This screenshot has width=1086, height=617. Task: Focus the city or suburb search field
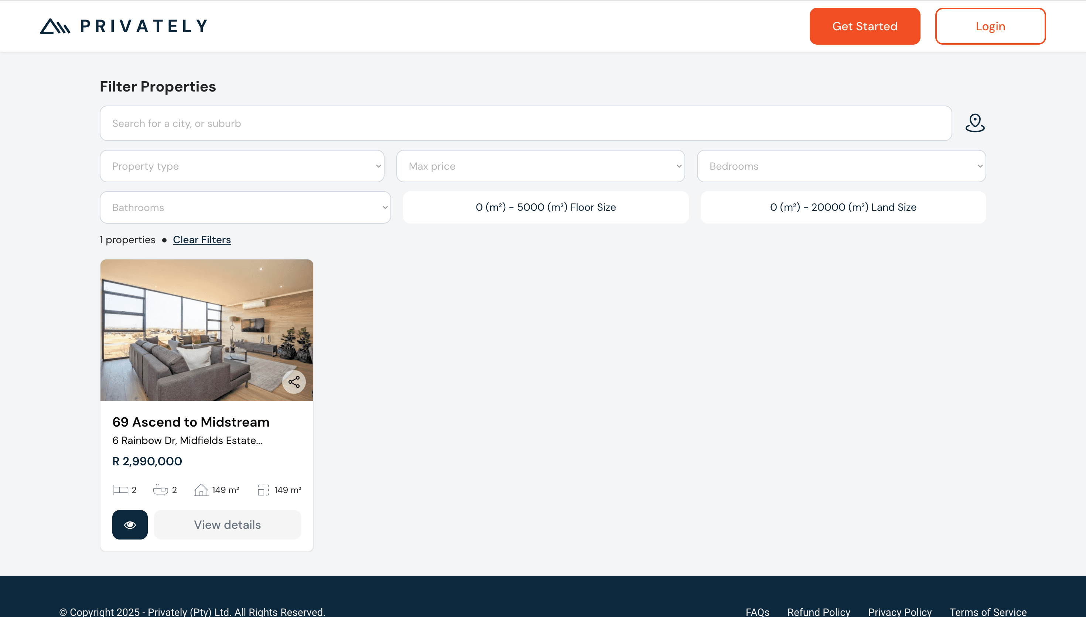526,123
